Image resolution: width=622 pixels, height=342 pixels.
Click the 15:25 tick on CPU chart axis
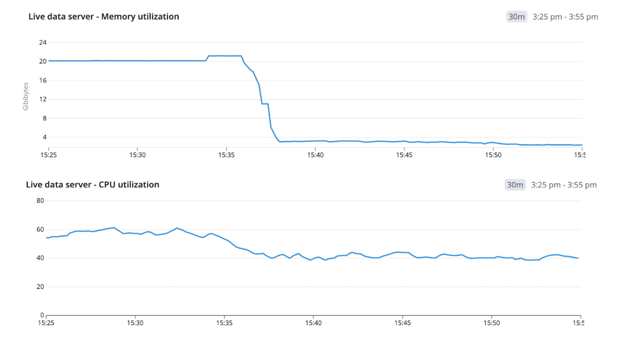tap(46, 323)
